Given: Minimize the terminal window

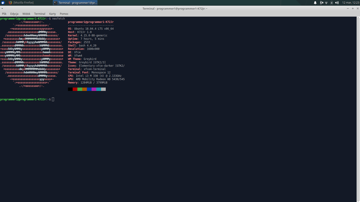Looking at the screenshot, I should pos(348,9).
